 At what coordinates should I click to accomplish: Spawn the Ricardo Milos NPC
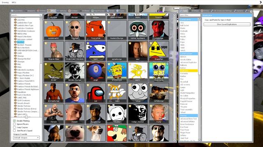click(54, 51)
